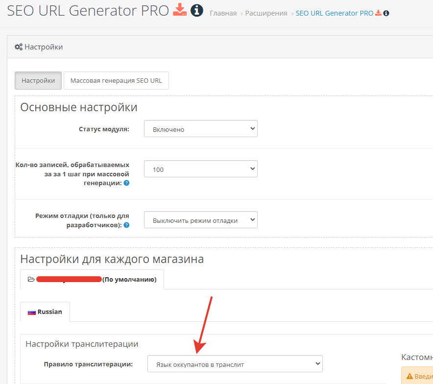Click the gears icon in the Настройки panel header
The width and height of the screenshot is (433, 384).
pos(19,47)
